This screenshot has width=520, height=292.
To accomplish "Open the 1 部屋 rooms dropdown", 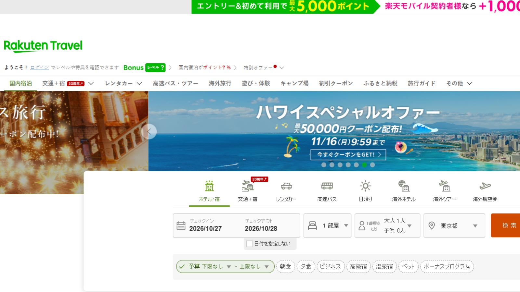I will (x=327, y=225).
